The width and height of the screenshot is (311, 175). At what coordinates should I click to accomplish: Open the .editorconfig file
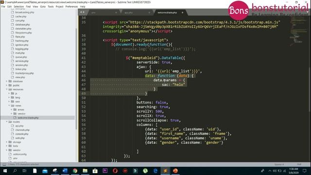pos(19,154)
